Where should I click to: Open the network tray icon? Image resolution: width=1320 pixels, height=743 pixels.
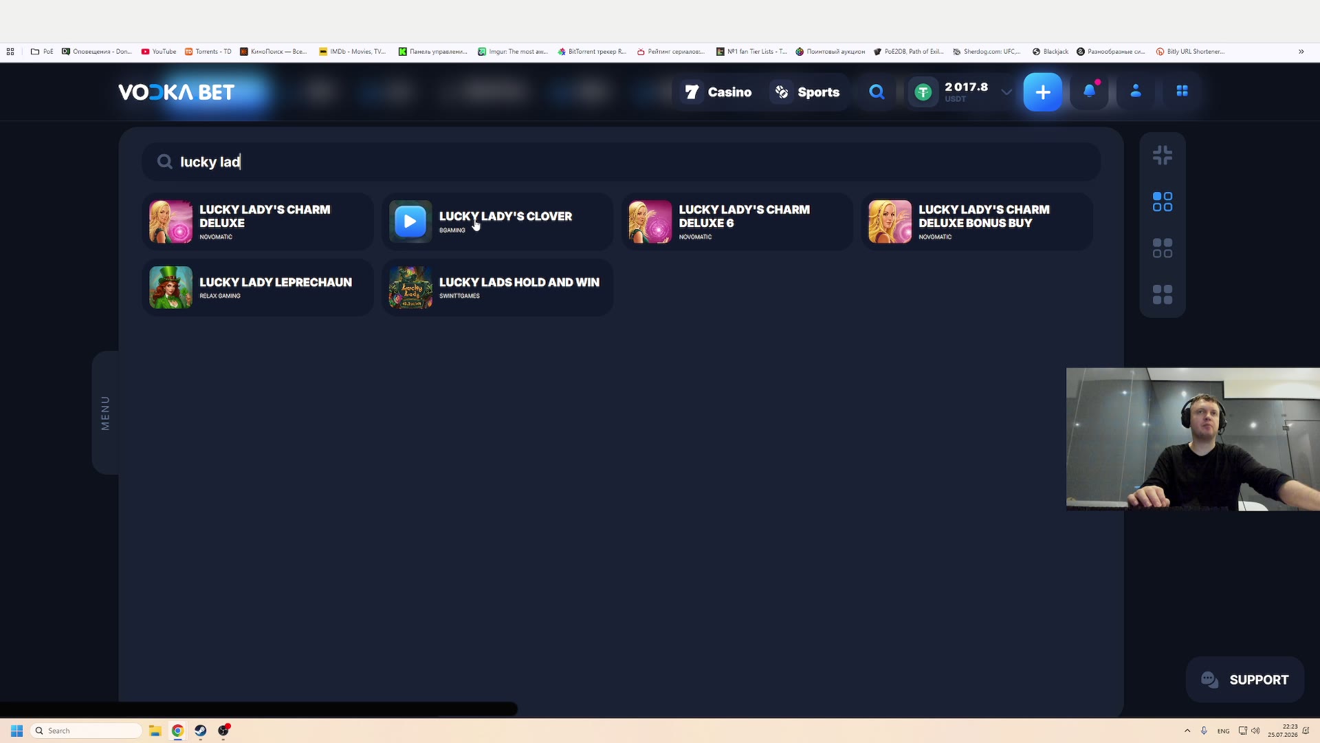tap(1243, 731)
